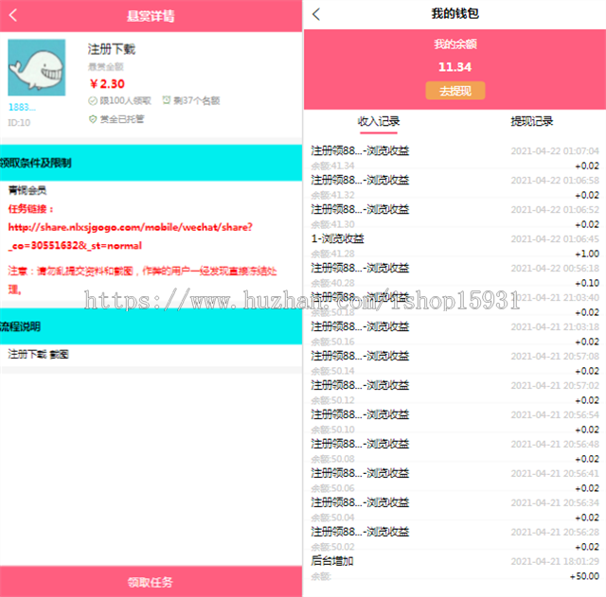Click the task title 注册下载
The width and height of the screenshot is (606, 597).
(112, 49)
